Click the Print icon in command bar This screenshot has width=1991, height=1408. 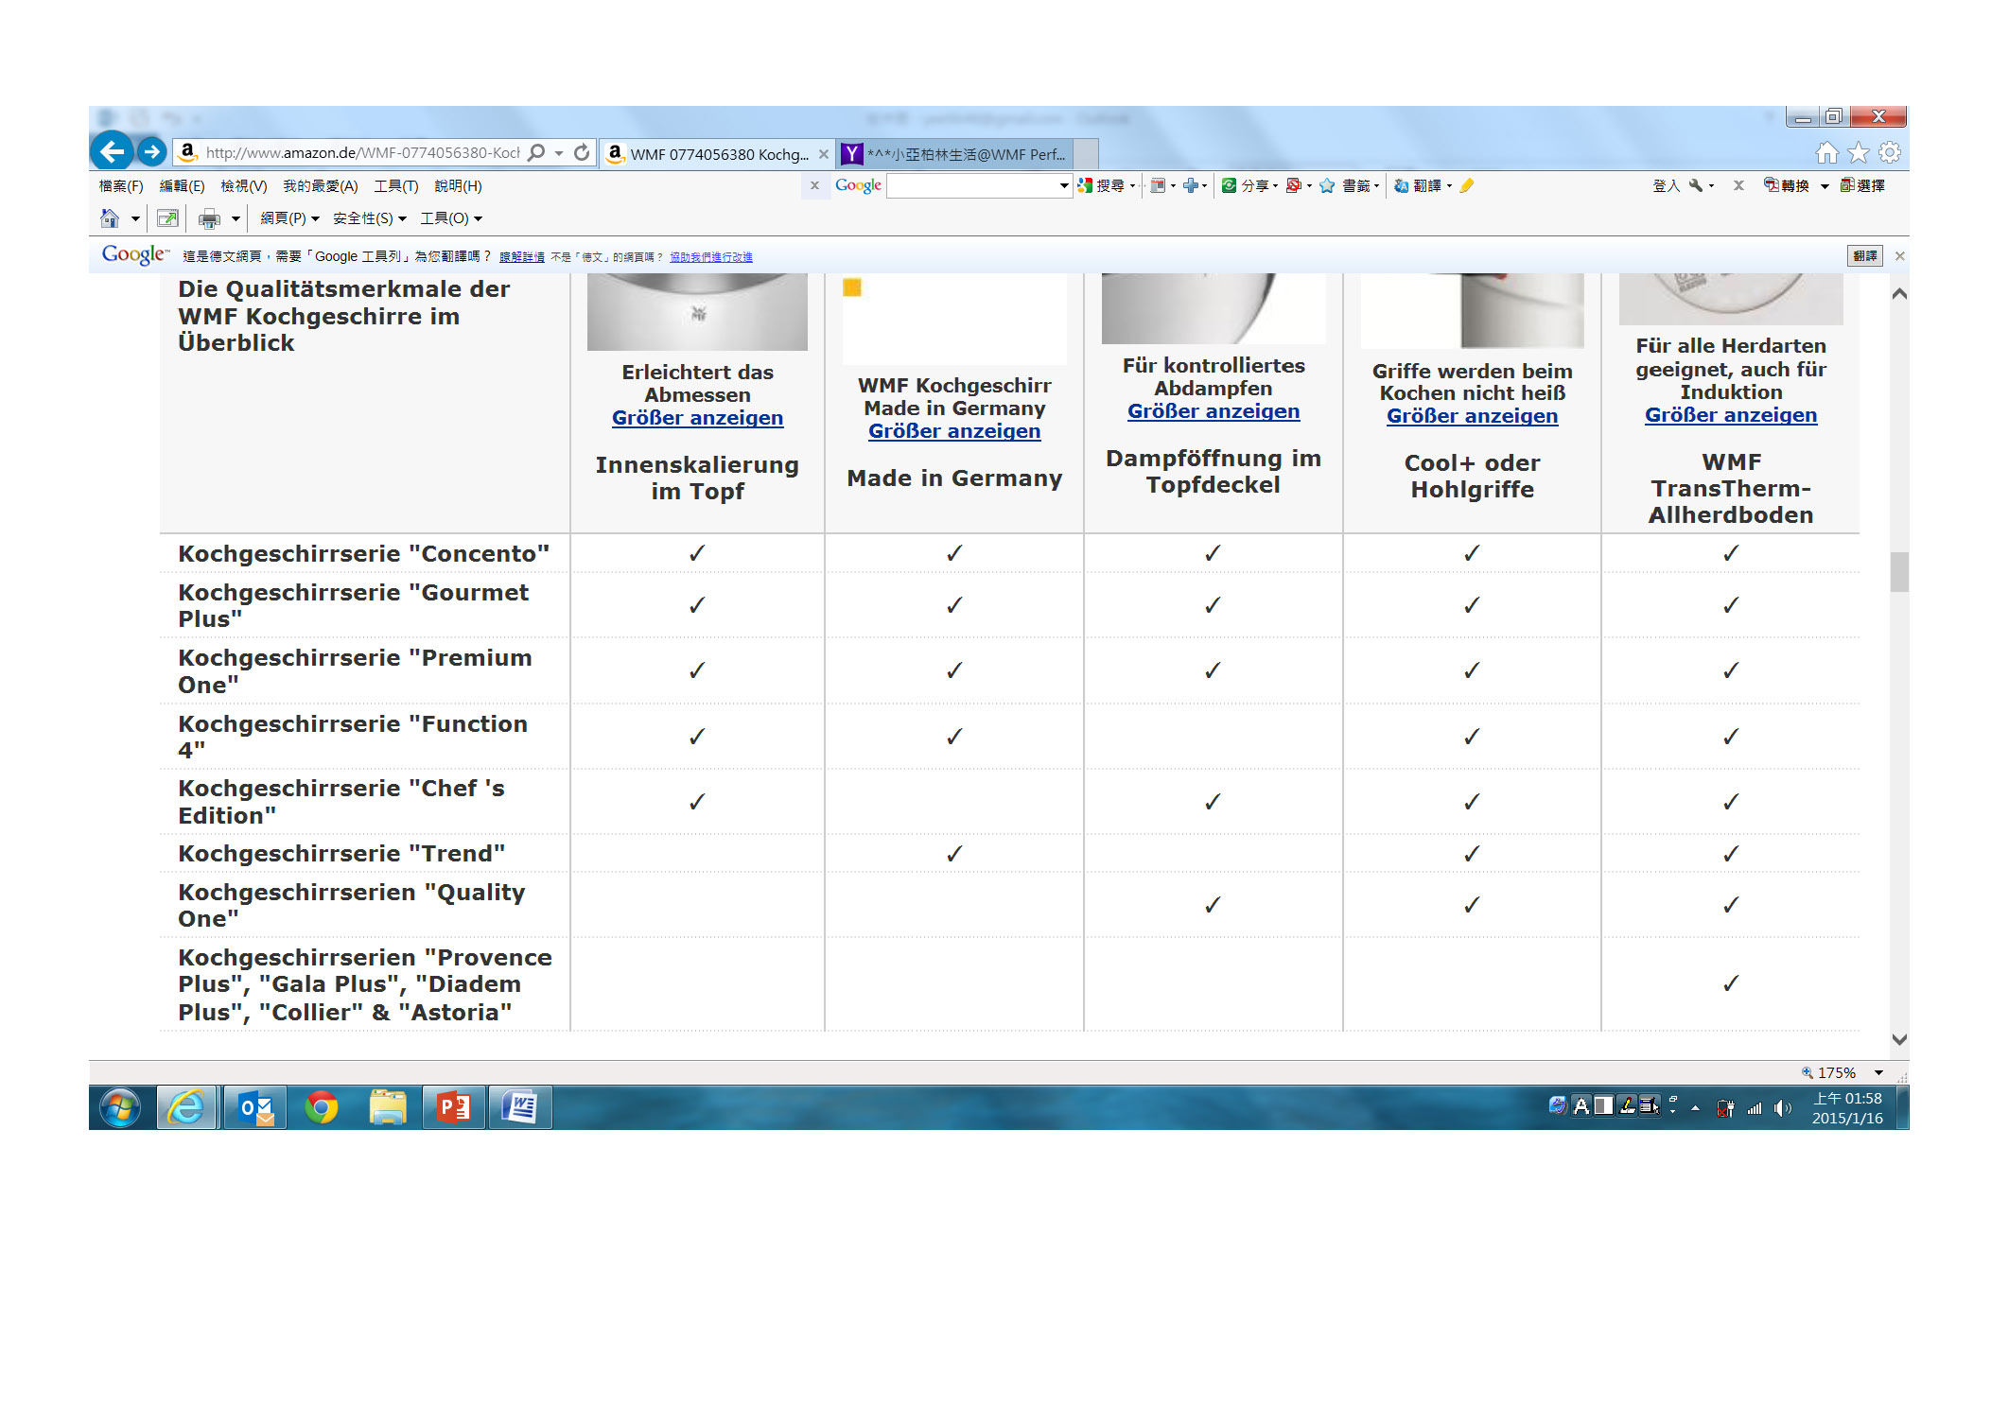point(209,218)
